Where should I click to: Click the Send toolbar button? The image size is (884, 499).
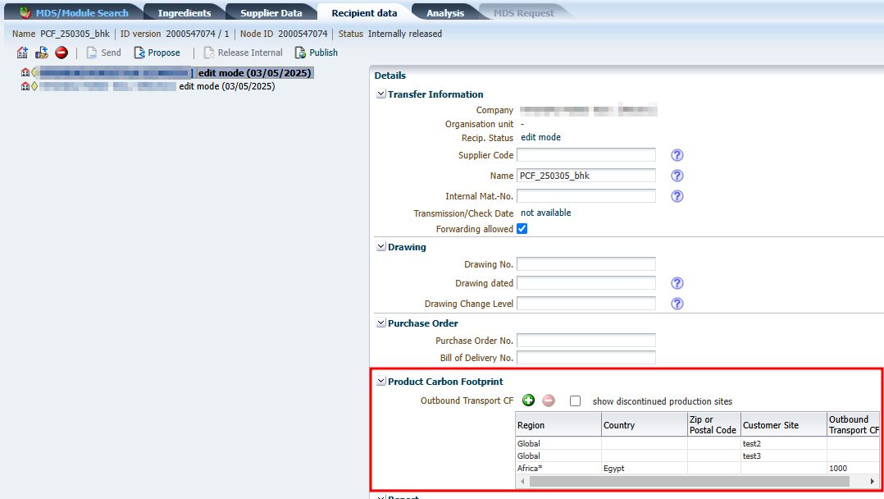point(103,53)
